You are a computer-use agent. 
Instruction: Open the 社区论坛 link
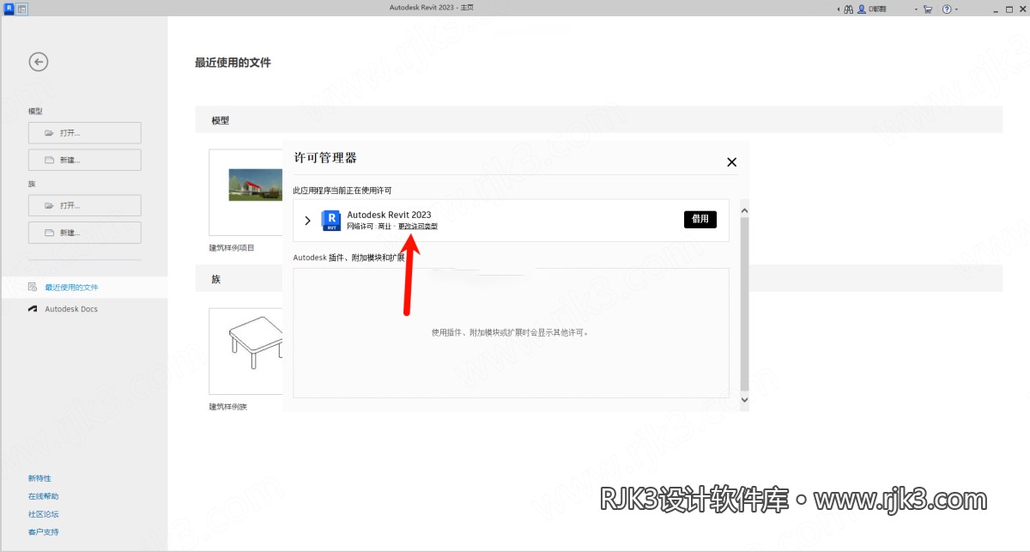point(43,514)
